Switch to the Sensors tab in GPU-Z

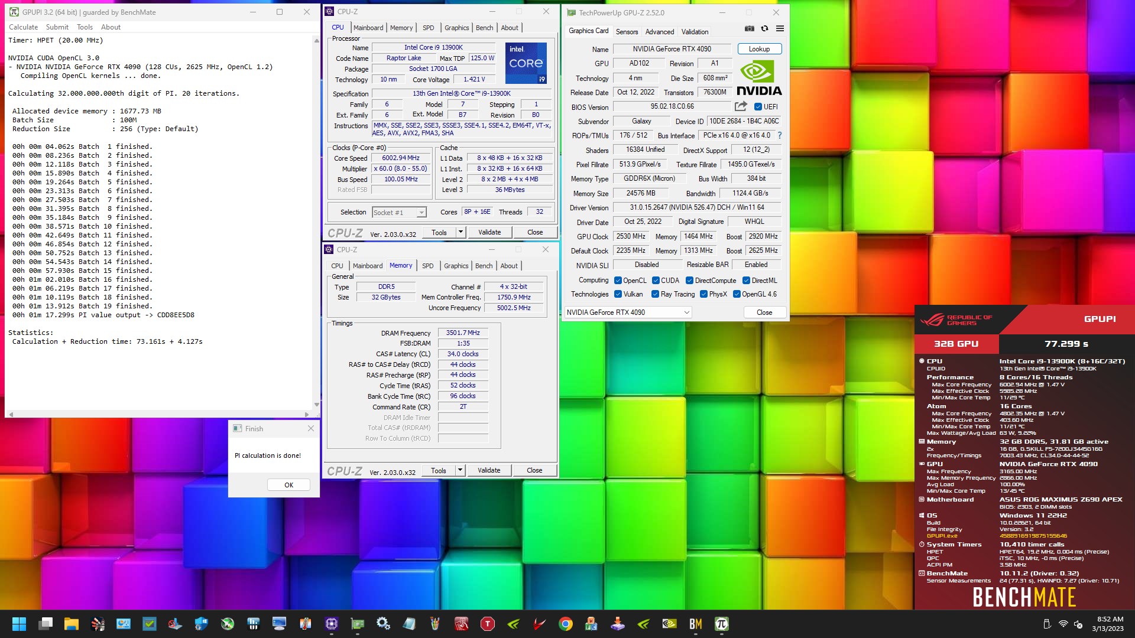[x=627, y=32]
